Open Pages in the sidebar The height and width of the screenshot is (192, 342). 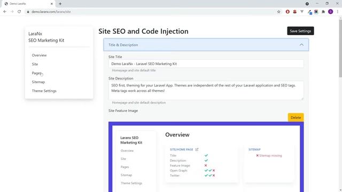coord(36,73)
